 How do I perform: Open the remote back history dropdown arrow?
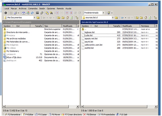coord(126,18)
